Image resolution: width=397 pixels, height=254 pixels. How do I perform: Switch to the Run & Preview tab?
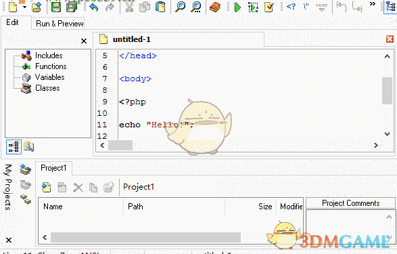pyautogui.click(x=60, y=24)
